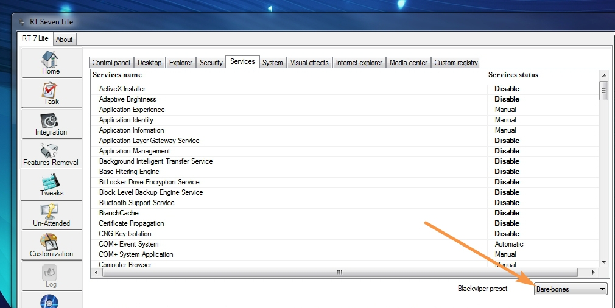
Task: Open the Desktop tab
Action: pos(149,63)
